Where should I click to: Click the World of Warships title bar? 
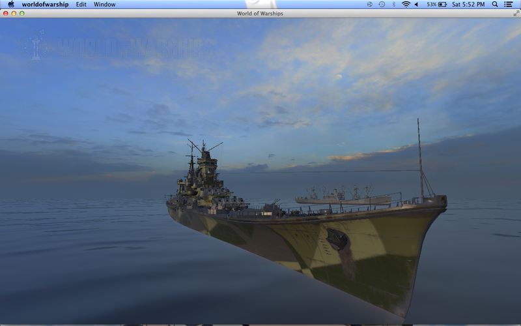[260, 13]
